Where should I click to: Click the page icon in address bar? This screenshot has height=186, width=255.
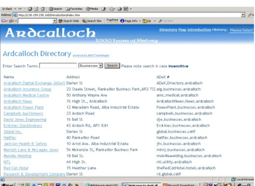pyautogui.click(x=16, y=15)
